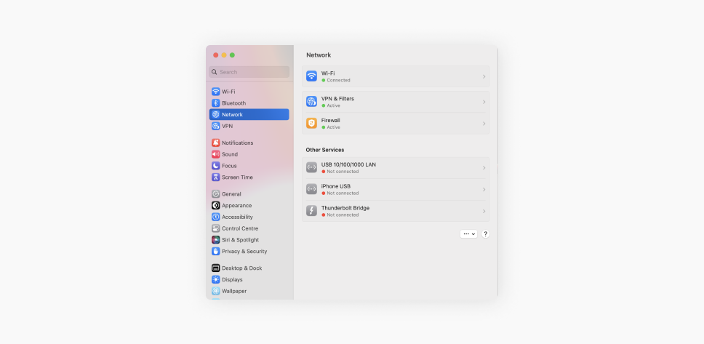
Task: Select the highlighted Network label in sidebar
Action: coord(232,114)
